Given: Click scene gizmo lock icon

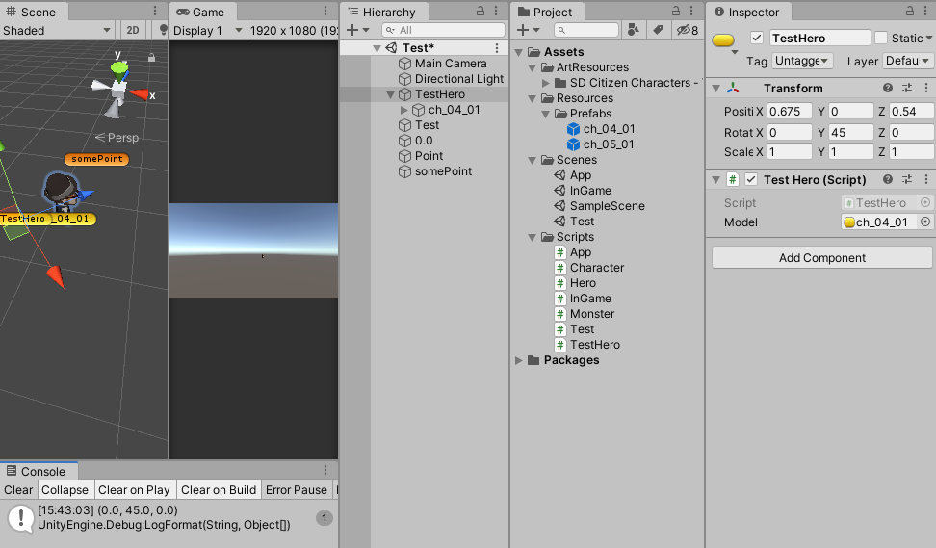Looking at the screenshot, I should (151, 58).
